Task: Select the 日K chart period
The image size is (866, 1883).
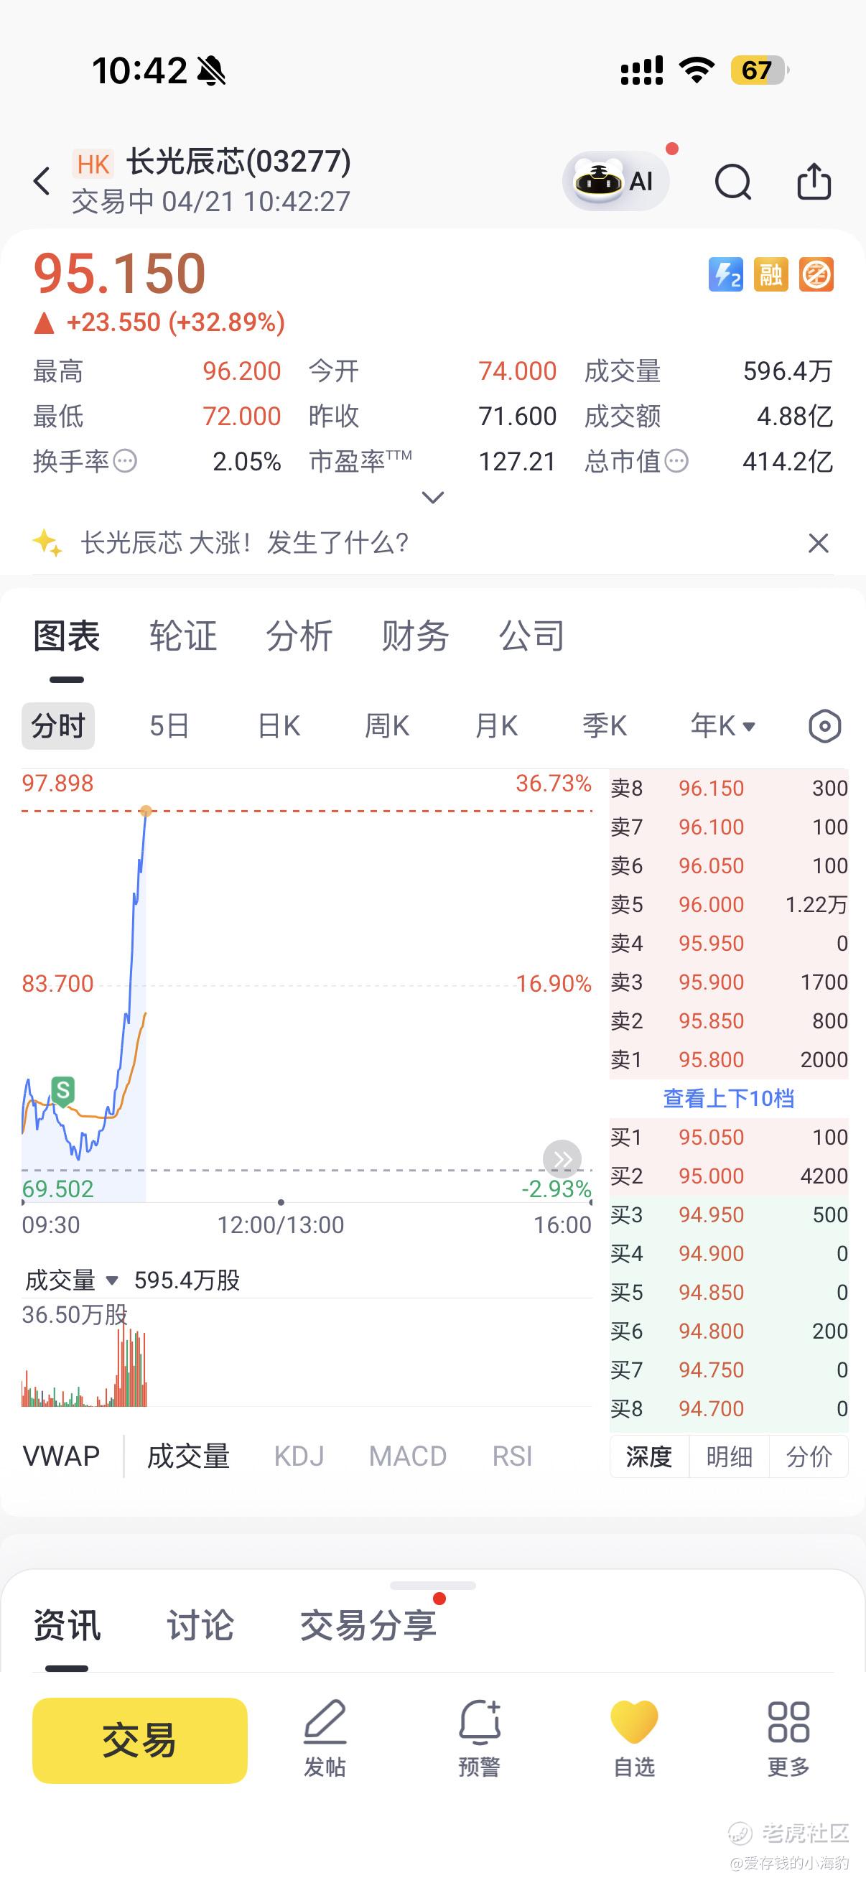Action: (279, 726)
